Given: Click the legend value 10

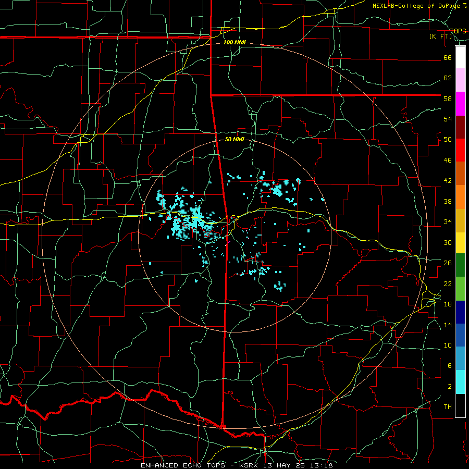Looking at the screenshot, I should tap(448, 345).
